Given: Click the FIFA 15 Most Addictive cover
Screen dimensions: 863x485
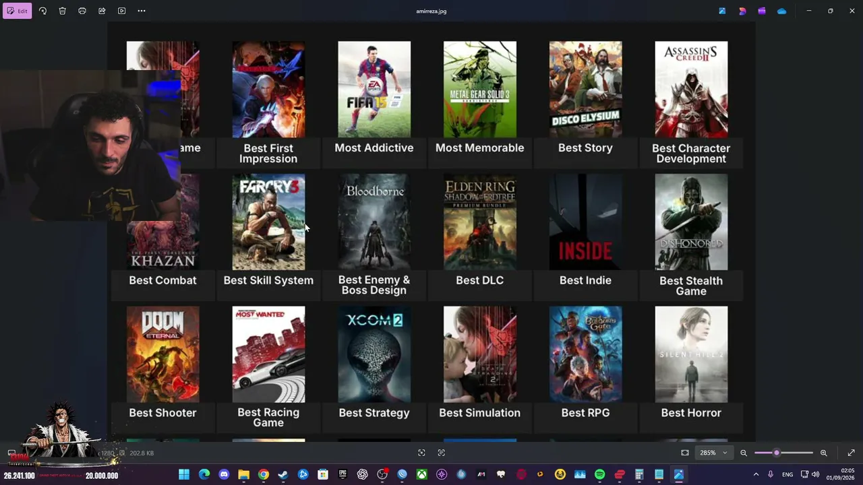Looking at the screenshot, I should click(374, 89).
